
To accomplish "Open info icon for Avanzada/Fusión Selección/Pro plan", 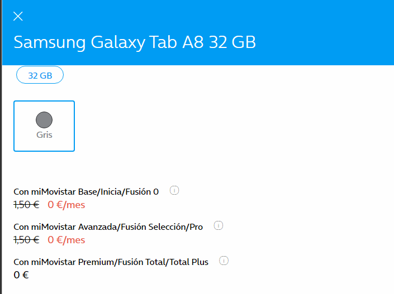I will (219, 226).
